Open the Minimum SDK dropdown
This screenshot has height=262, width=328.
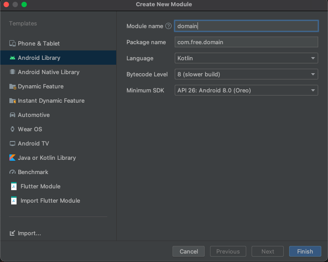pos(246,90)
